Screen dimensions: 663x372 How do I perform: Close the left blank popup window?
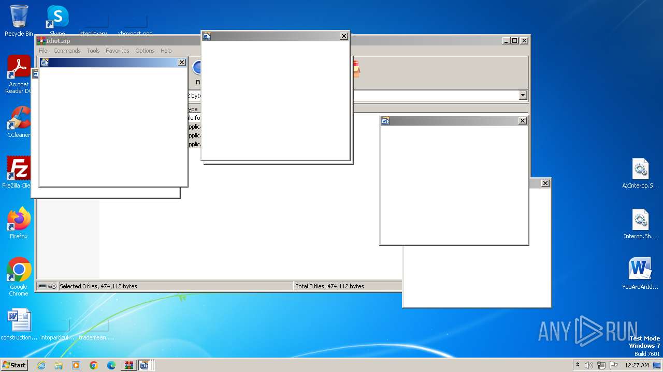(181, 62)
